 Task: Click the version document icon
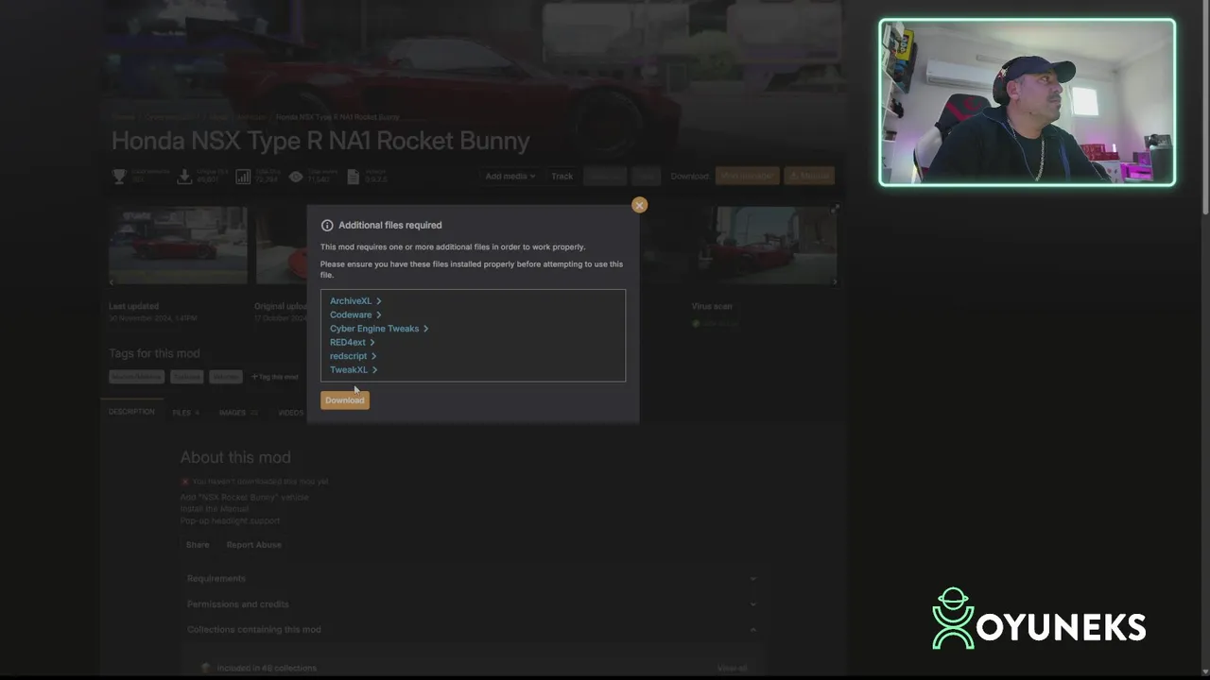point(354,177)
